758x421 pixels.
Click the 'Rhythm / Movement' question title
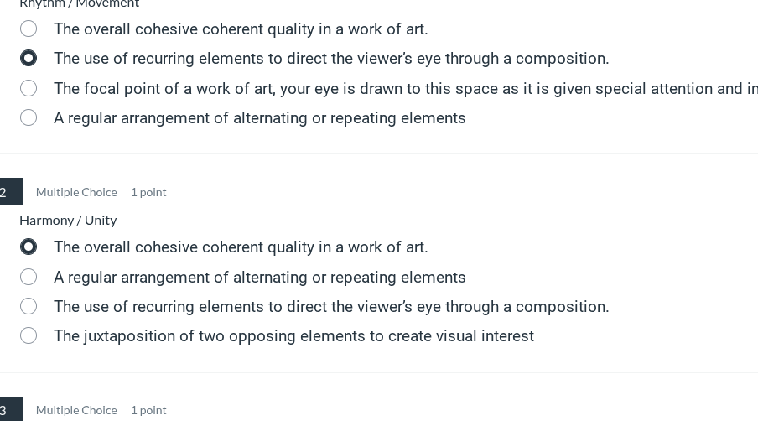click(x=79, y=4)
